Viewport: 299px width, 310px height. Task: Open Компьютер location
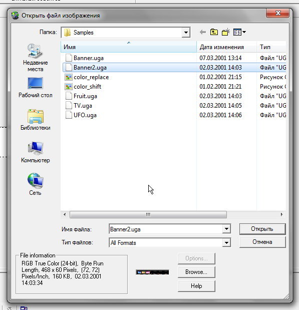point(36,152)
